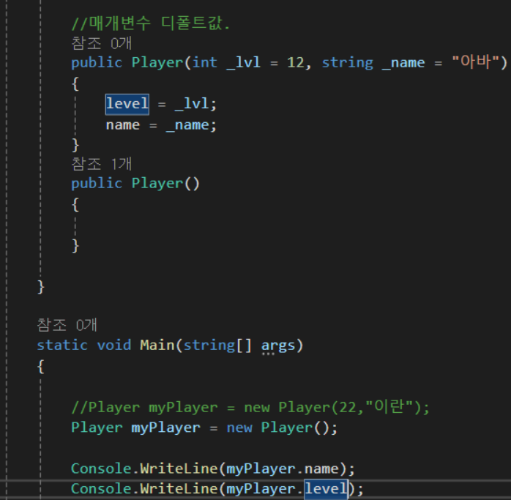Click 'Player' in the parameterless constructor declaration

click(157, 184)
